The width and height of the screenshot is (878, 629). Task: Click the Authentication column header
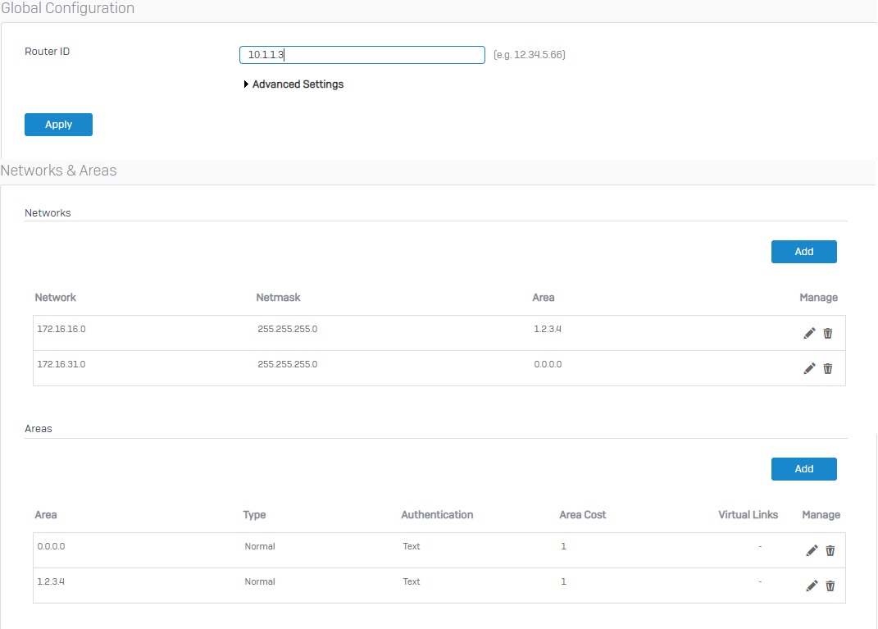coord(437,515)
